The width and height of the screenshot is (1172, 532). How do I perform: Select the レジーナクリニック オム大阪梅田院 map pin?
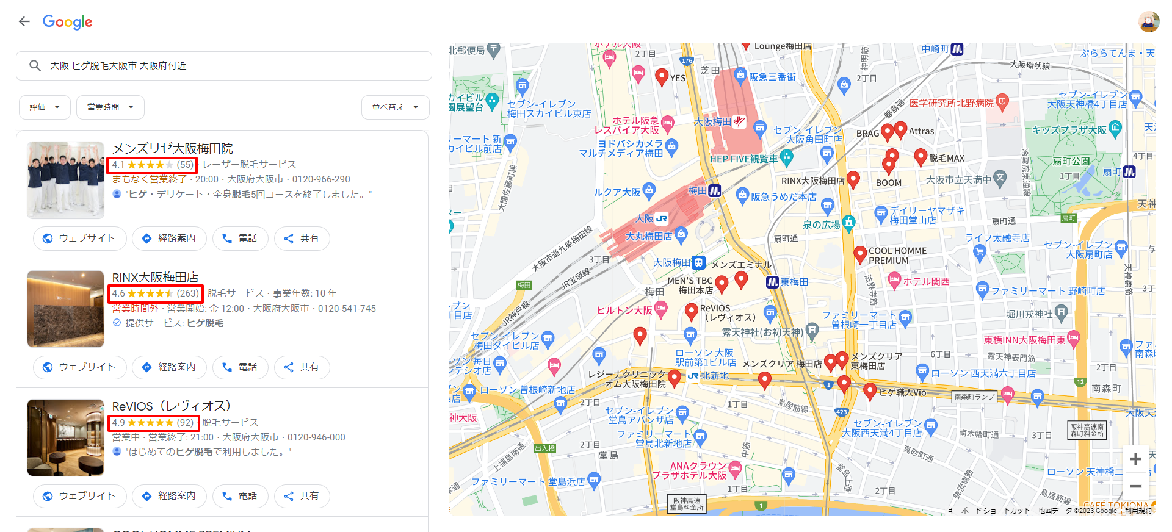674,378
